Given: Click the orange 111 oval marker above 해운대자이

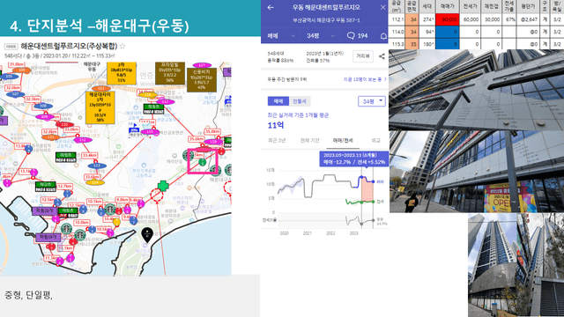Looking at the screenshot, I should coord(101,88).
